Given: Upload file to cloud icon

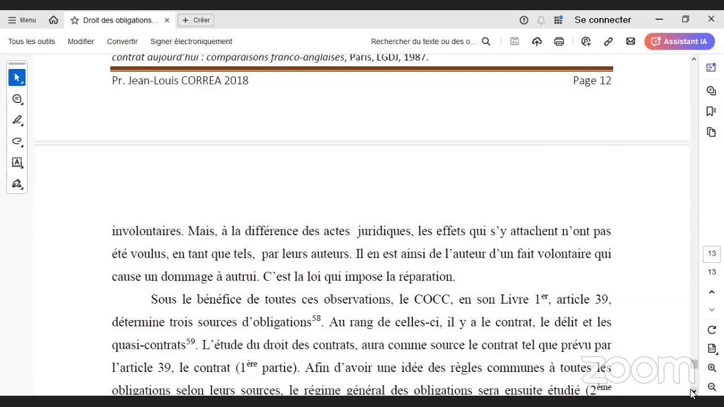Looking at the screenshot, I should pos(537,41).
